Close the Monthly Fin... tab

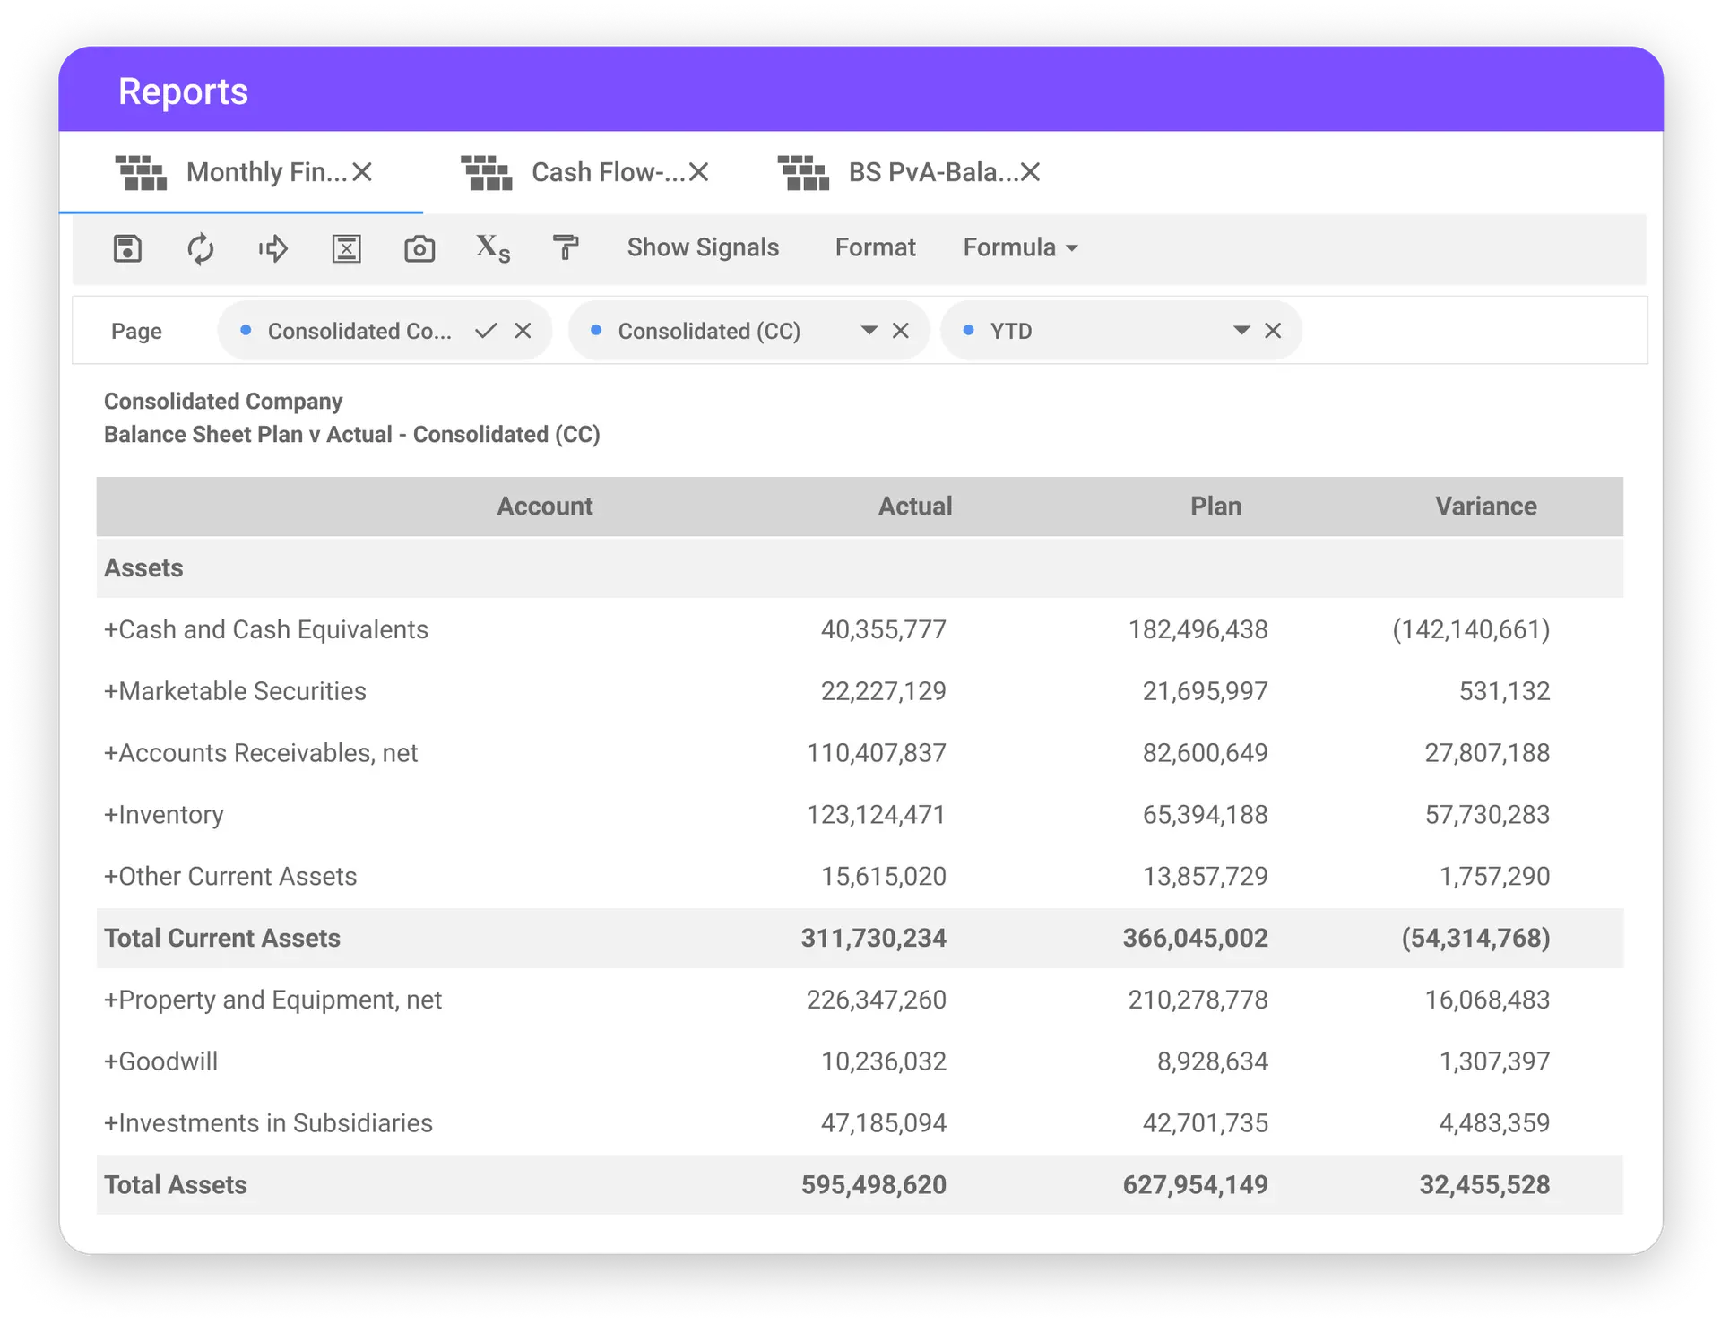[x=362, y=172]
